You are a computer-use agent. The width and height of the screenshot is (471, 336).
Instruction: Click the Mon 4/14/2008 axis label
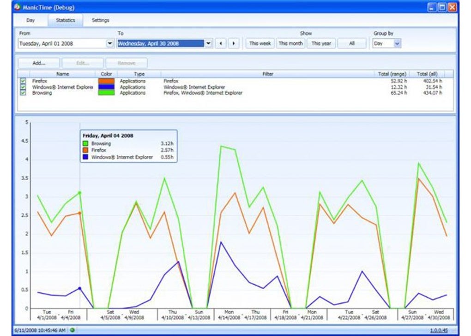[x=229, y=315]
